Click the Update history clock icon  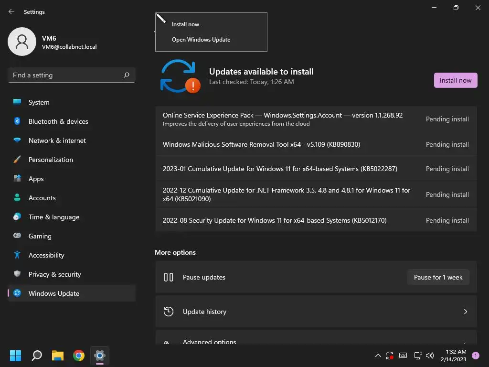pyautogui.click(x=169, y=312)
